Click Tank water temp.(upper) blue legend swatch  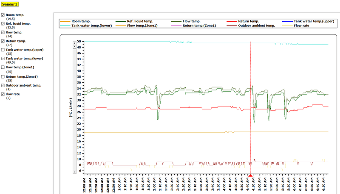(287, 21)
